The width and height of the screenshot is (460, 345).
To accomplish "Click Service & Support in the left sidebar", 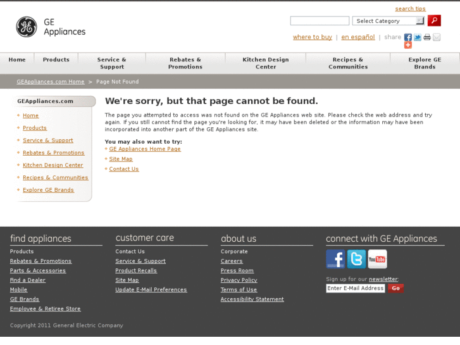I will [48, 141].
